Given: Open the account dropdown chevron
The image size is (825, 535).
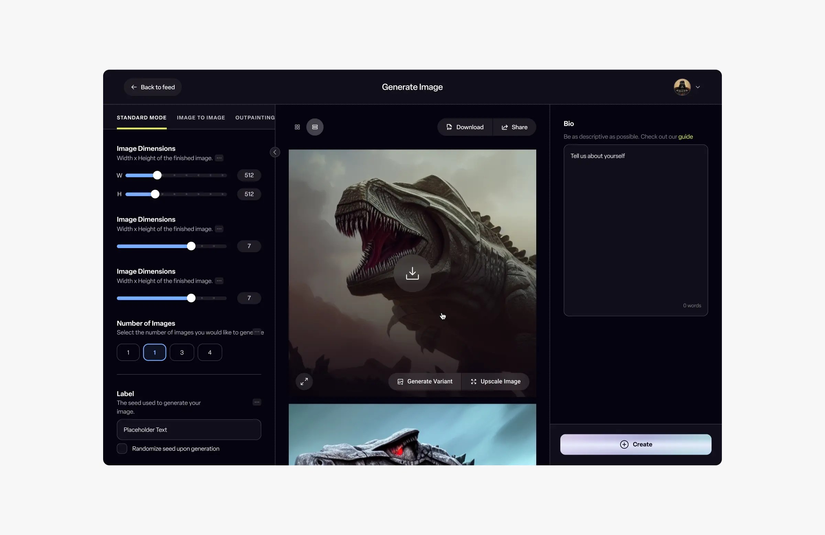Looking at the screenshot, I should click(x=698, y=87).
